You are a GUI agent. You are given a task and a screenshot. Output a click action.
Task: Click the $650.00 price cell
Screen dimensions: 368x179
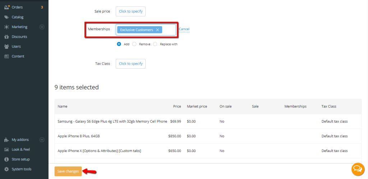(x=175, y=151)
